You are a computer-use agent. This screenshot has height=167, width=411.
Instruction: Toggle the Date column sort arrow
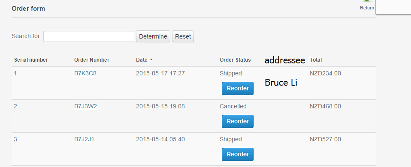[x=151, y=60]
